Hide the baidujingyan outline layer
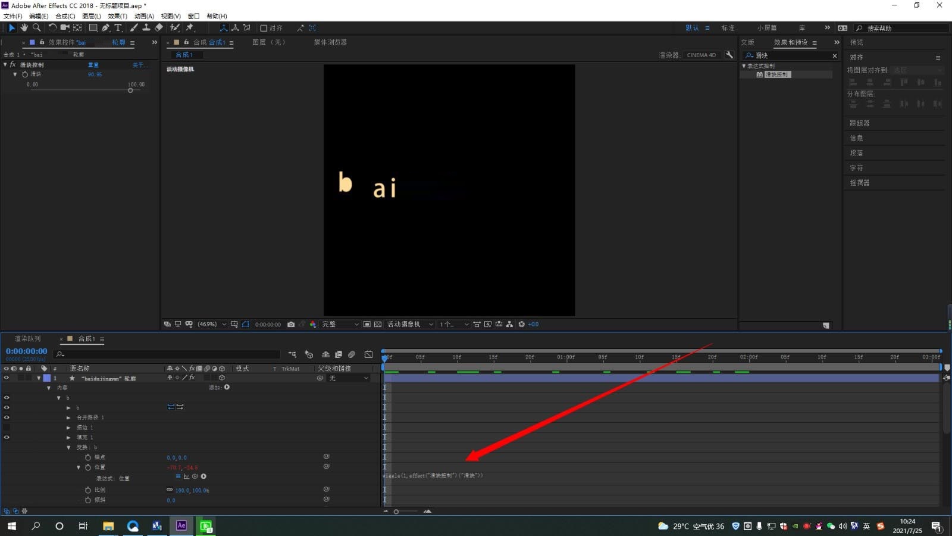This screenshot has width=952, height=536. click(x=7, y=378)
